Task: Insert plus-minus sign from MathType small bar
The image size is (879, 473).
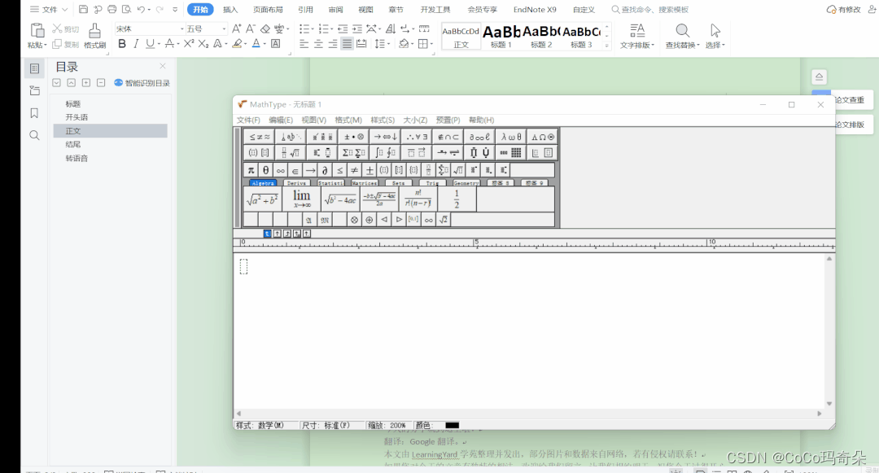Action: click(370, 170)
